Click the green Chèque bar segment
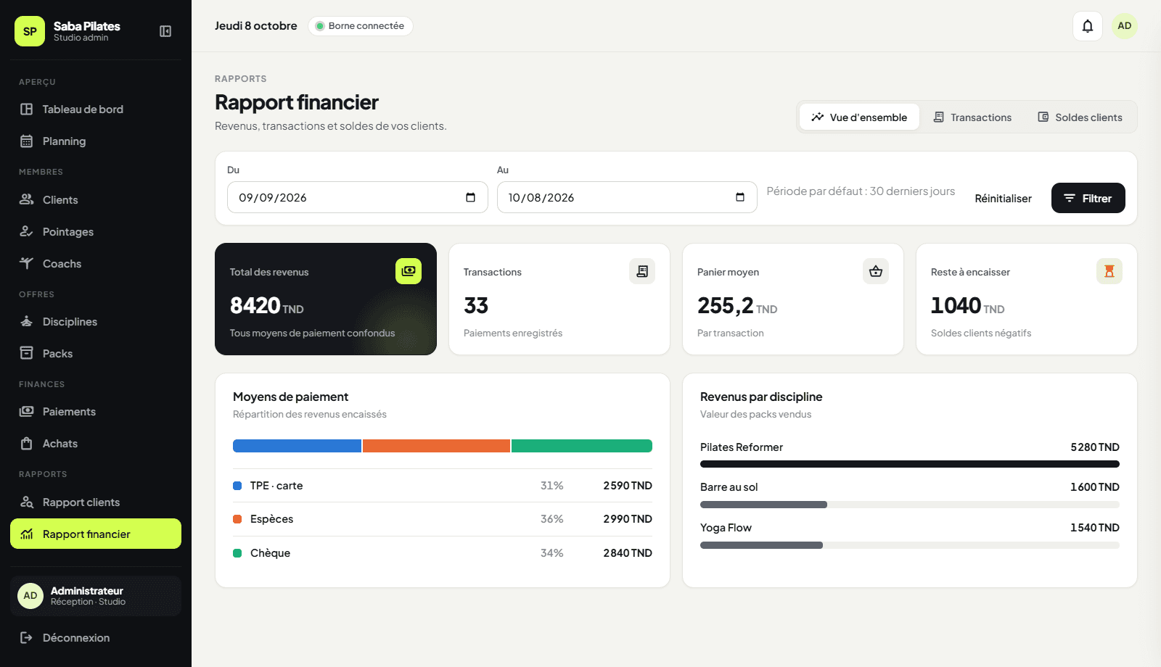This screenshot has height=667, width=1161. [x=582, y=446]
